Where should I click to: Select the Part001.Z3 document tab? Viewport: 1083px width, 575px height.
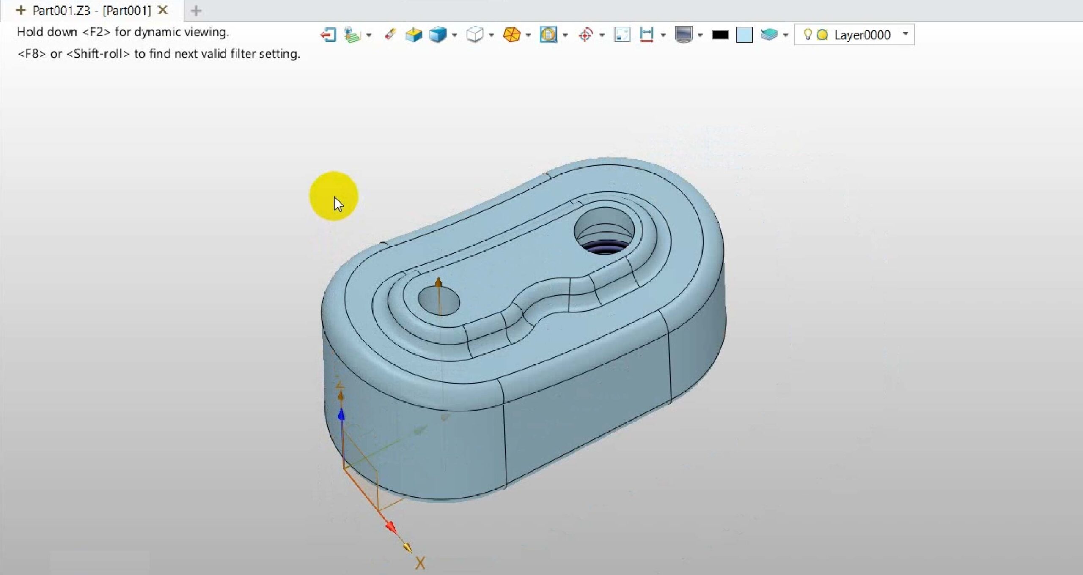pos(91,11)
